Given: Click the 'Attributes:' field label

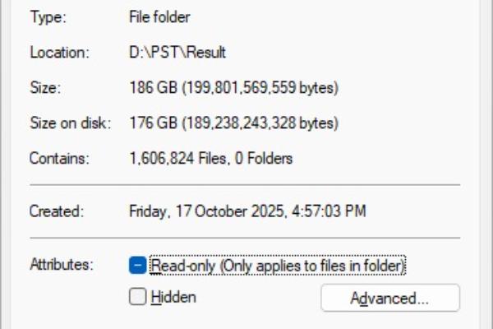Looking at the screenshot, I should pyautogui.click(x=62, y=264).
